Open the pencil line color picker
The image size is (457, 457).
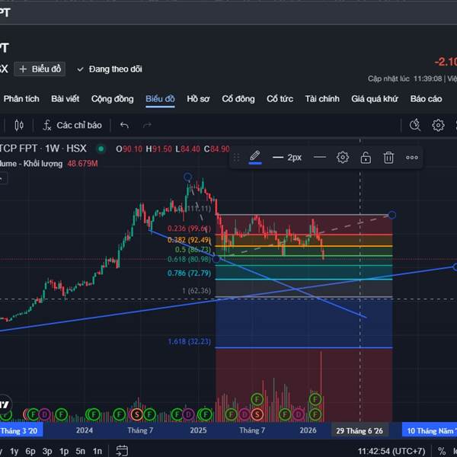pos(255,158)
